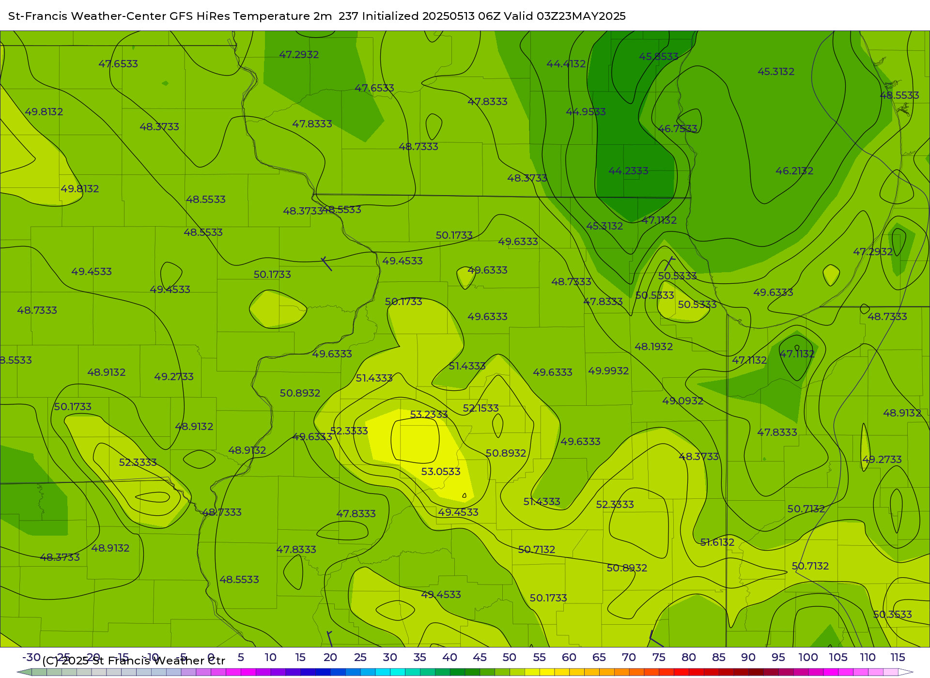Click the 52.1533 temperature value
930x678 pixels.
pyautogui.click(x=480, y=408)
